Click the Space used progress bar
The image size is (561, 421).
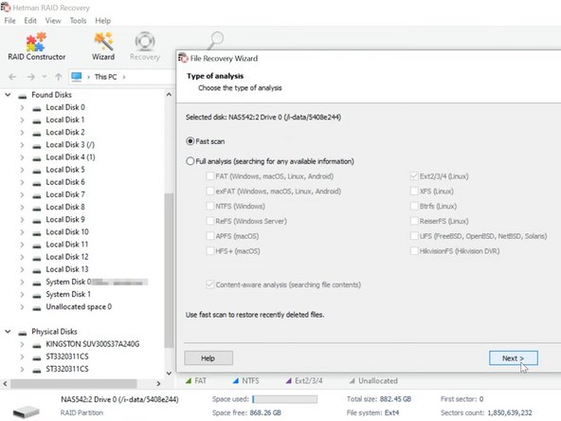284,399
